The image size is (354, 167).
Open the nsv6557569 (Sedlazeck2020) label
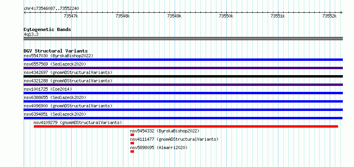click(x=55, y=64)
